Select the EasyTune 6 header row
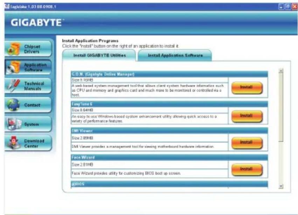Image resolution: width=298 pixels, height=215 pixels. (169, 104)
